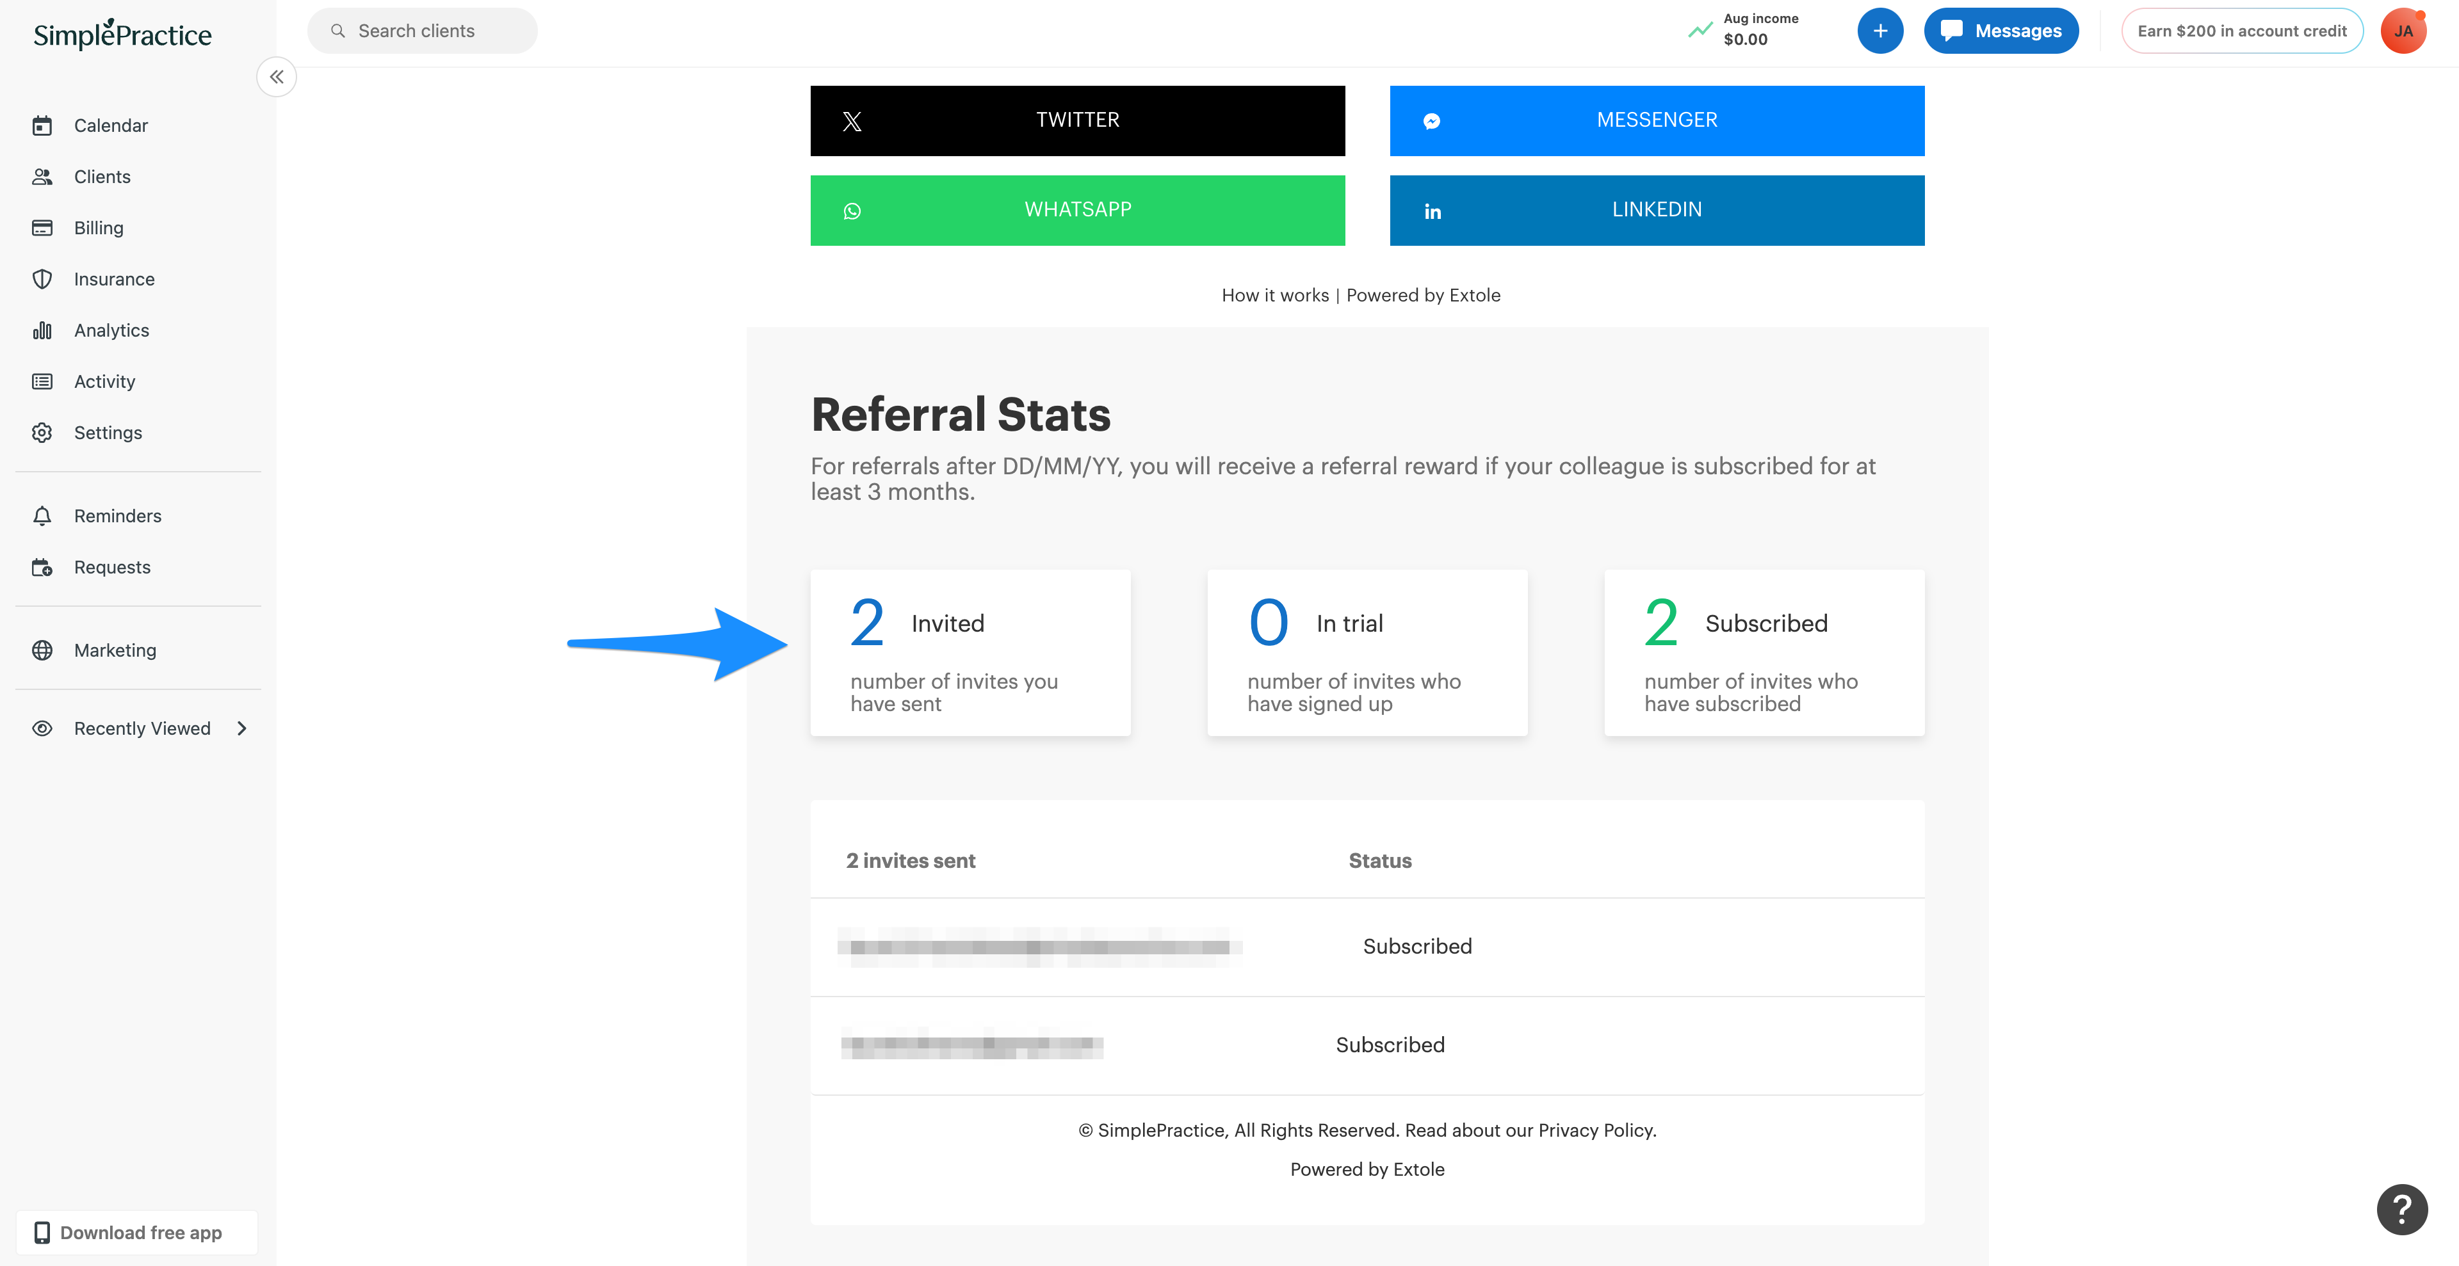The image size is (2459, 1266).
Task: Click the second blurred invite email
Action: tap(972, 1045)
